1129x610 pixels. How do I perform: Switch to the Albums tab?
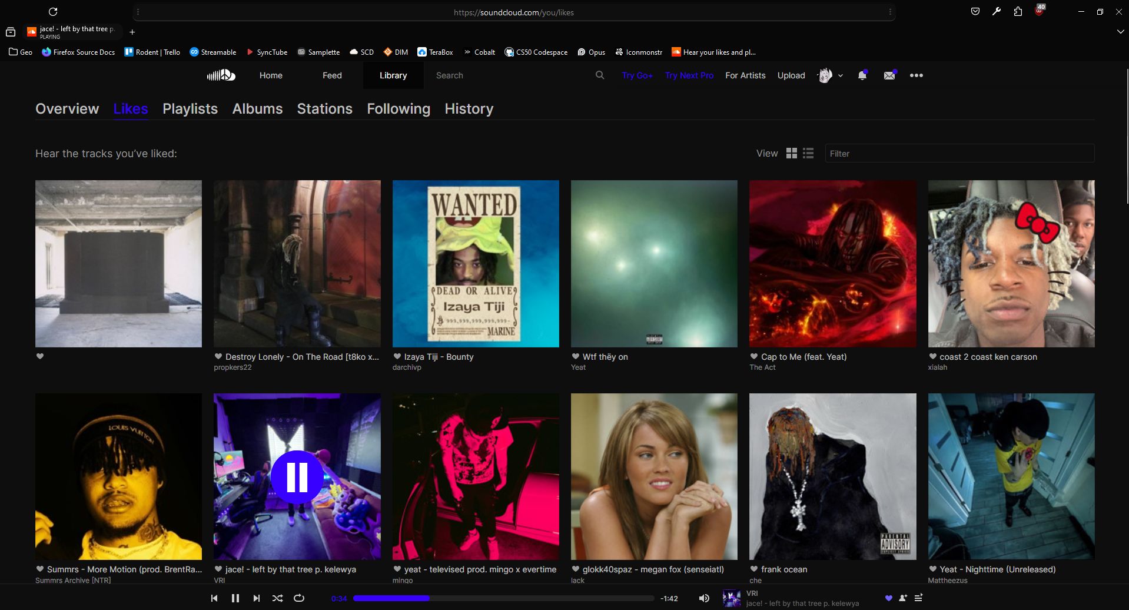tap(257, 109)
